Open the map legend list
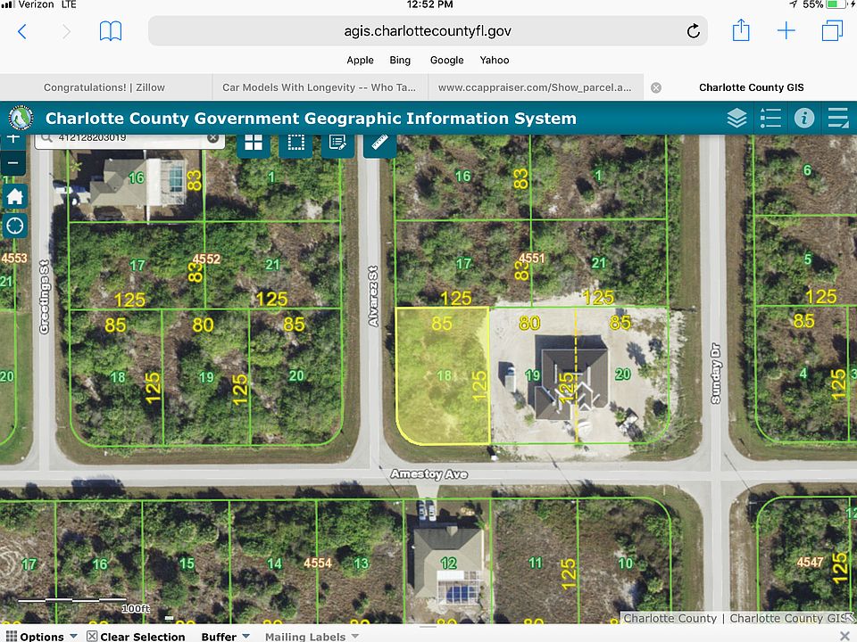The image size is (857, 642). tap(770, 118)
